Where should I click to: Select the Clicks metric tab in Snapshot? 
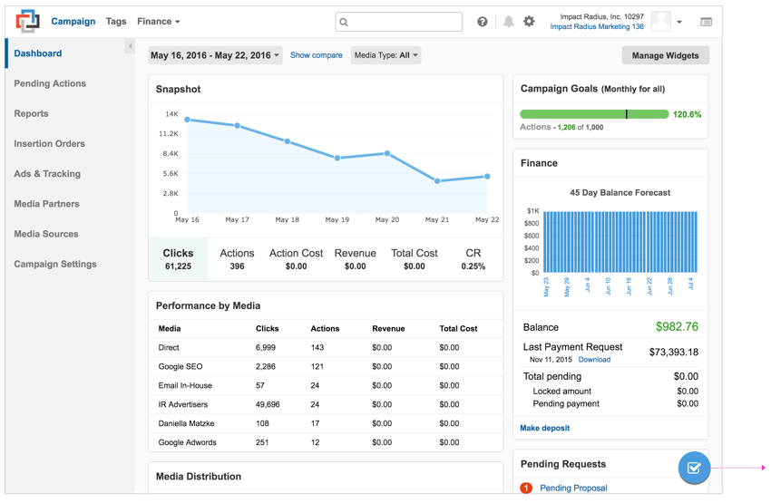tap(178, 259)
